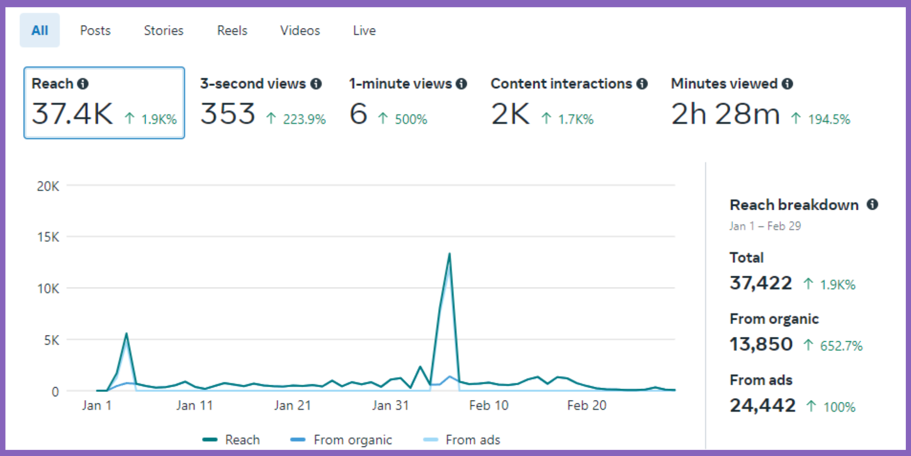Switch to the Stories tab
Image resolution: width=911 pixels, height=456 pixels.
point(164,30)
